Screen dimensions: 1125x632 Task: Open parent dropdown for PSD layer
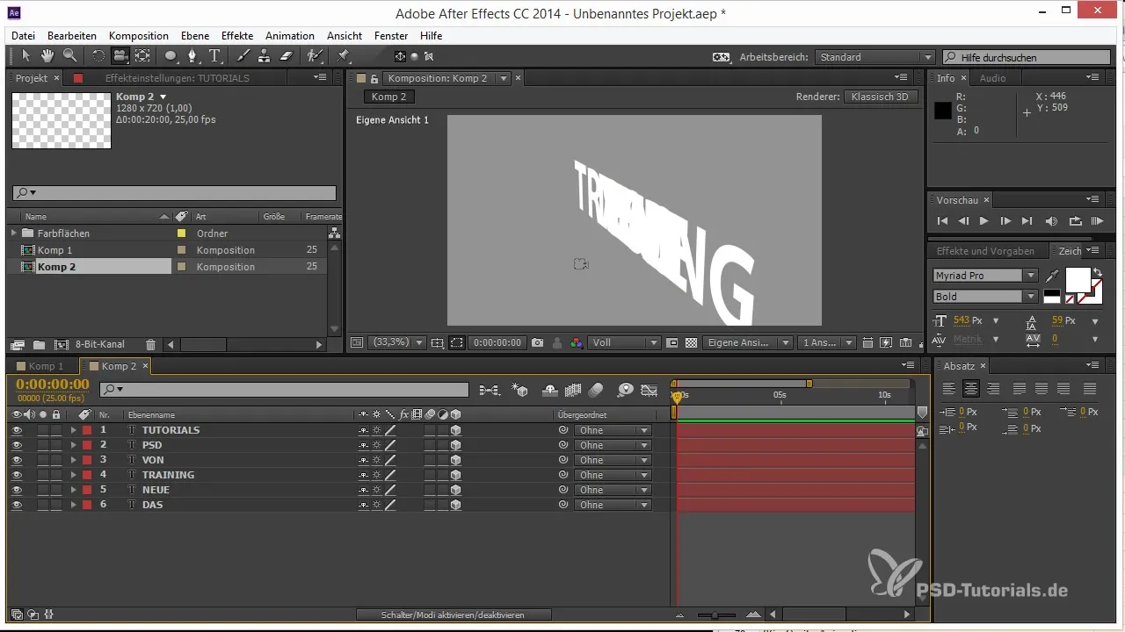coord(613,445)
